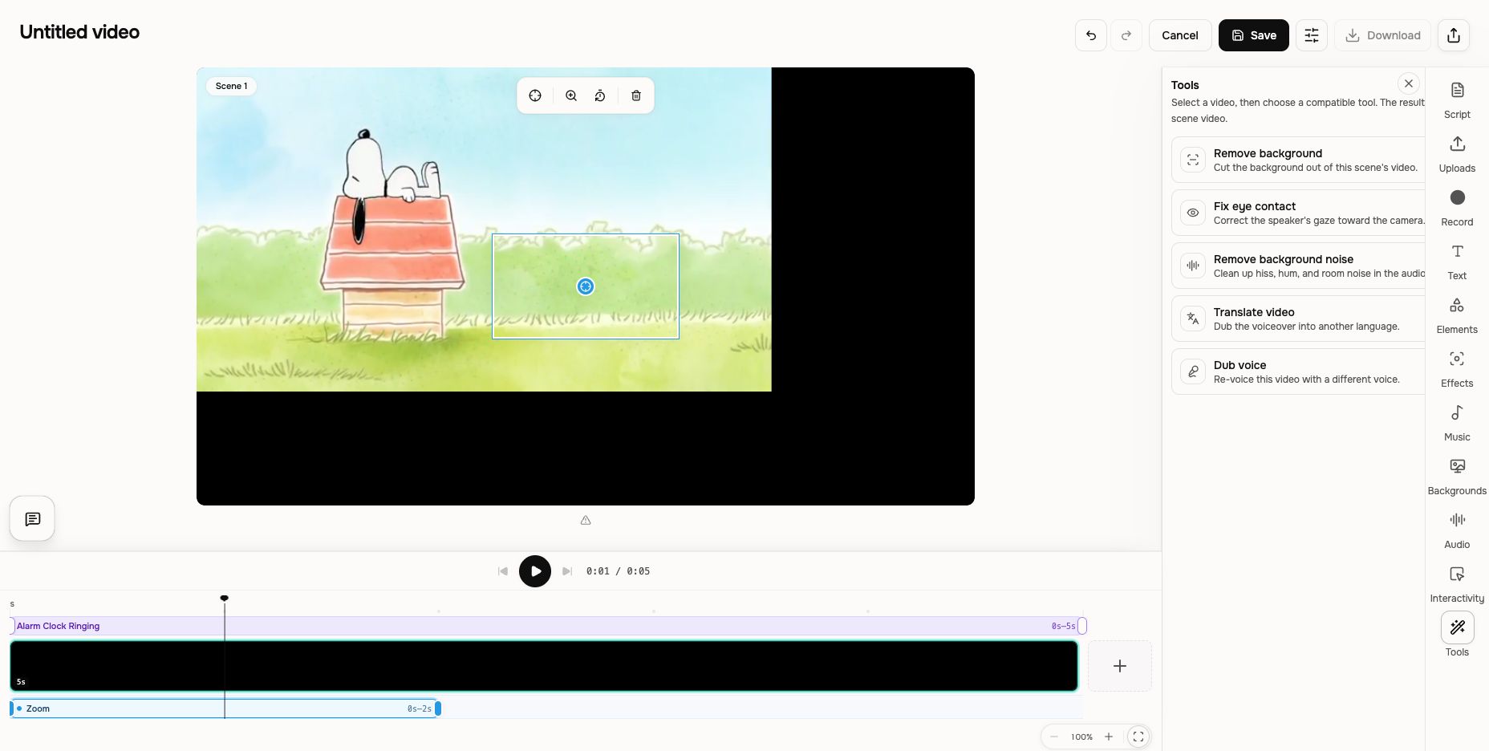Screen dimensions: 1489x751
Task: Choose the Dub voice tool
Action: point(1298,371)
